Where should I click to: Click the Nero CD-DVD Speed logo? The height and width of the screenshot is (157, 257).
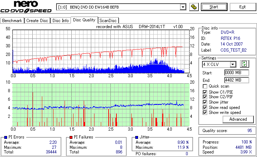pyautogui.click(x=26, y=7)
